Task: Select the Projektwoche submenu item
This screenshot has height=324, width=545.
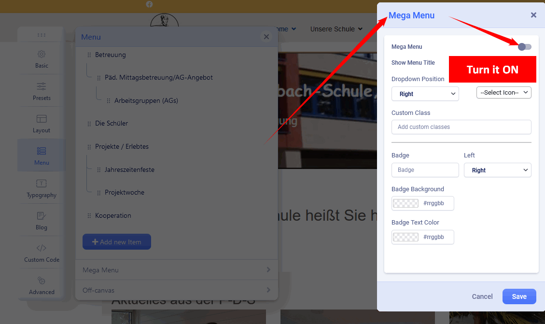Action: (125, 193)
